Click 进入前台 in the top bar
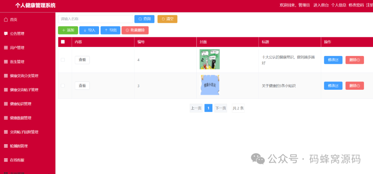The width and height of the screenshot is (373, 174). point(321,5)
